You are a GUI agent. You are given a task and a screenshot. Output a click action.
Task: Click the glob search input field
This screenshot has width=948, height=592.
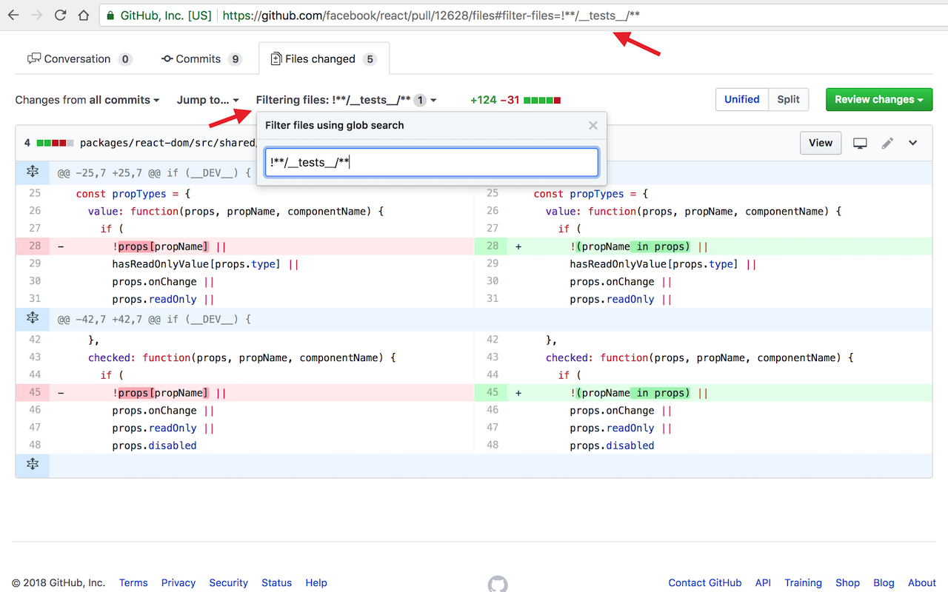click(432, 162)
